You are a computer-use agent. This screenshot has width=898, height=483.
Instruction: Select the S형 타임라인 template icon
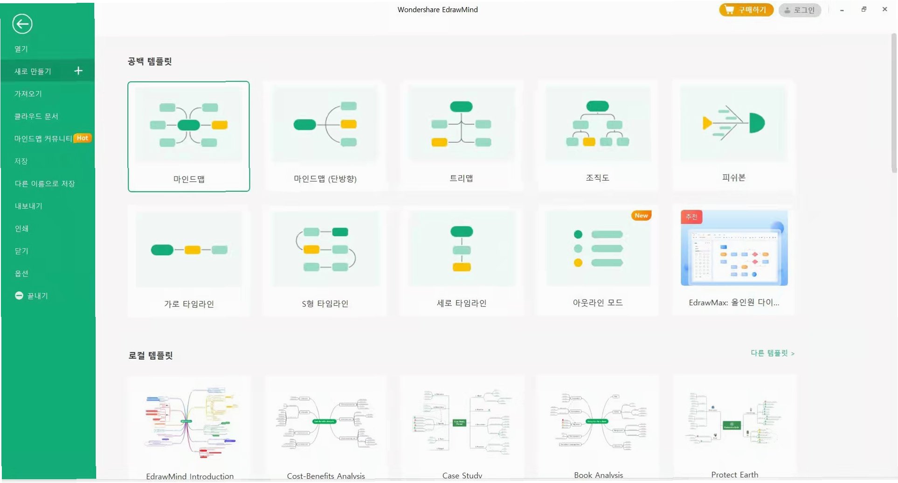coord(325,250)
